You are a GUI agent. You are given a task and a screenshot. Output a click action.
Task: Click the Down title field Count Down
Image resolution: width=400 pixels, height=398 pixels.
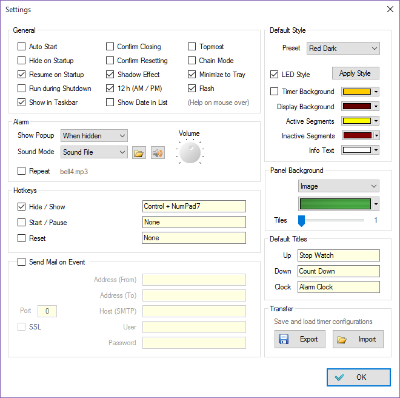[339, 271]
